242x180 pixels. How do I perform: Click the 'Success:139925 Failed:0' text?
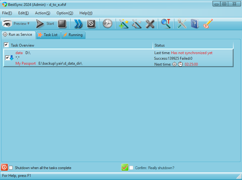(x=173, y=58)
